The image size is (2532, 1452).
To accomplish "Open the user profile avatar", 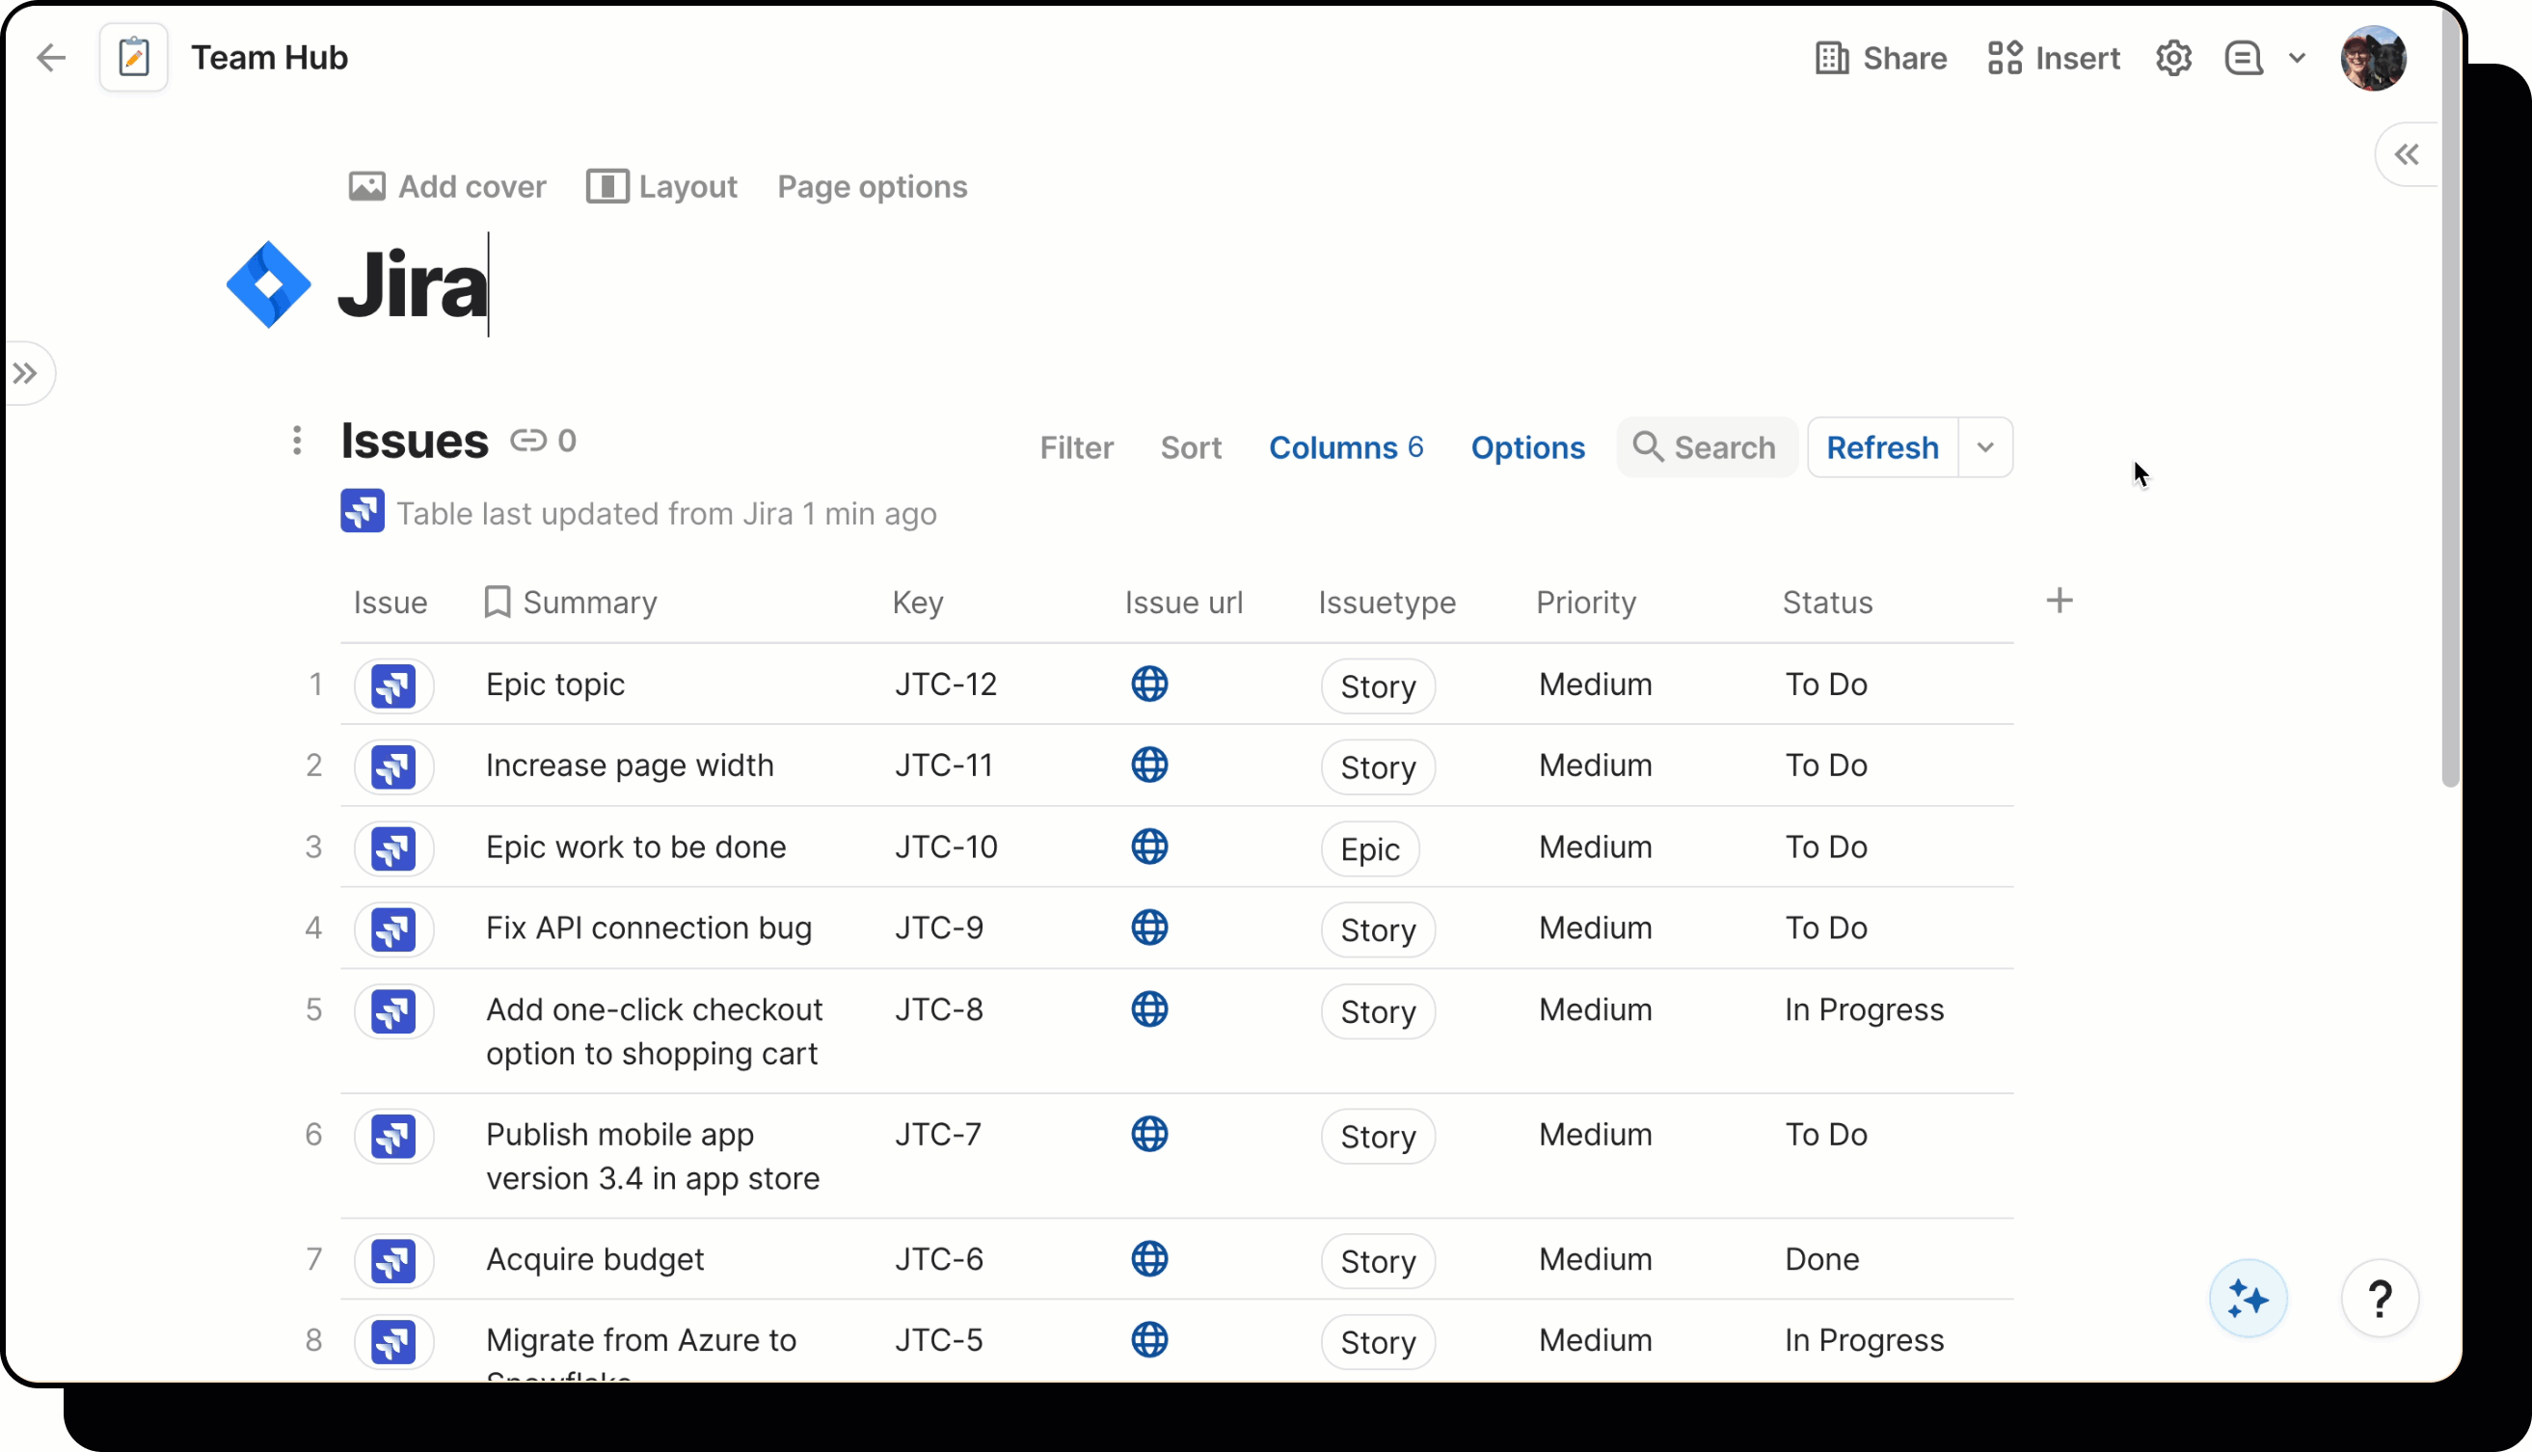I will pyautogui.click(x=2373, y=58).
